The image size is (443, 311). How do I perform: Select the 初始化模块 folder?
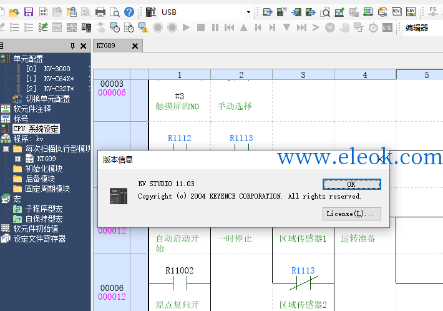[x=44, y=169]
